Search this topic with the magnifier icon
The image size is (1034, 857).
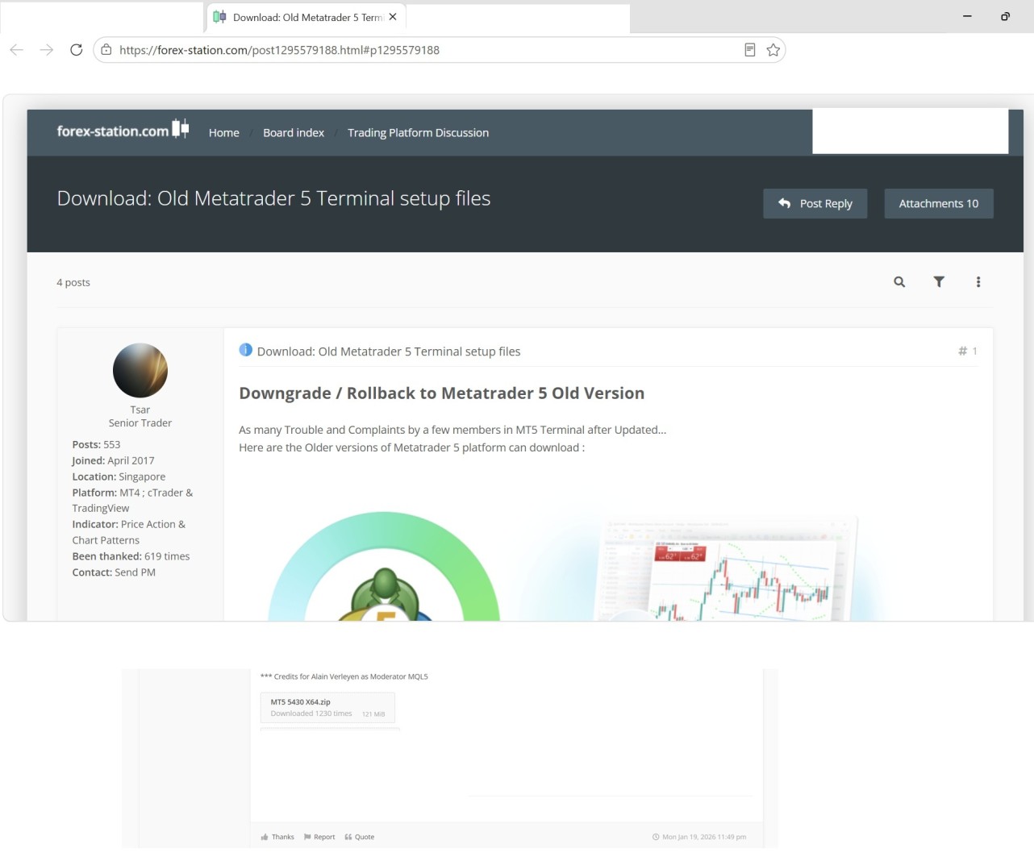899,282
